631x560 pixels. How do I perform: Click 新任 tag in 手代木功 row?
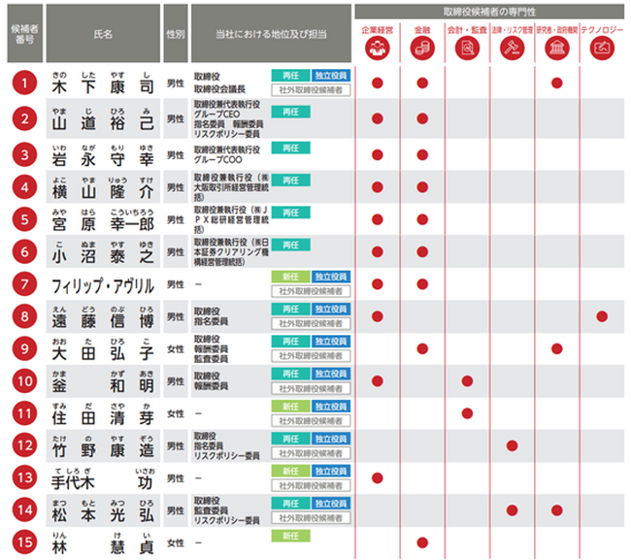click(290, 471)
